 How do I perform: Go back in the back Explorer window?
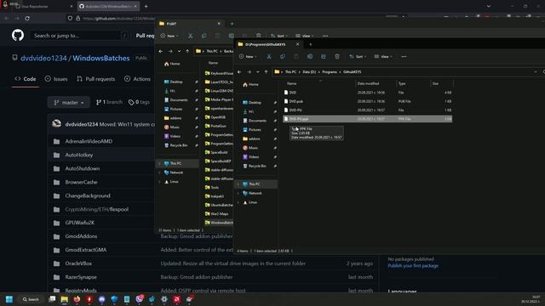click(161, 51)
